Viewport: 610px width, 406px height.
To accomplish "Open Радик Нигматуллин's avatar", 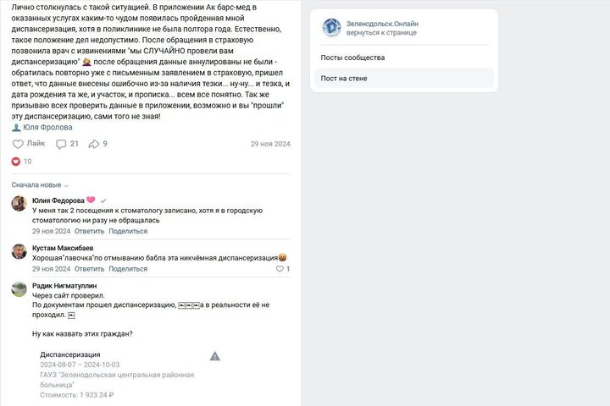I will (x=19, y=288).
